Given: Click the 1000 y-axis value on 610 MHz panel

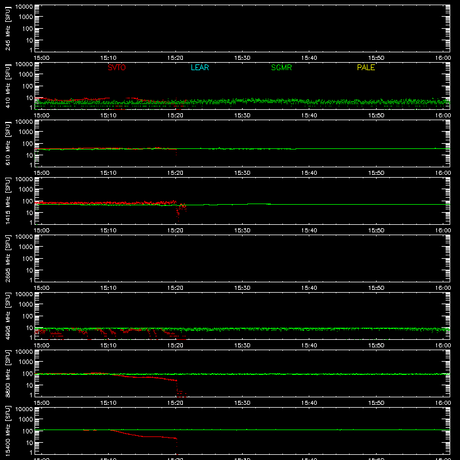Looking at the screenshot, I should coord(26,132).
